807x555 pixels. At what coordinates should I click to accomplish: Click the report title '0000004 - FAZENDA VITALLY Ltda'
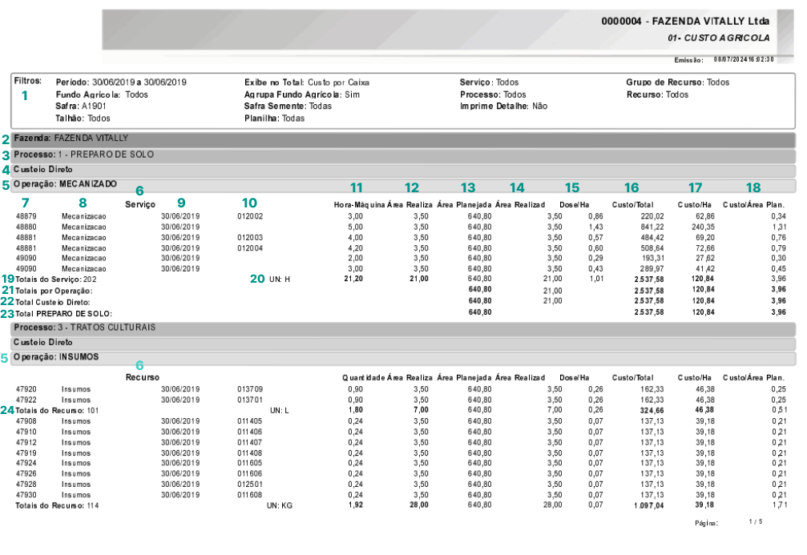click(x=685, y=21)
